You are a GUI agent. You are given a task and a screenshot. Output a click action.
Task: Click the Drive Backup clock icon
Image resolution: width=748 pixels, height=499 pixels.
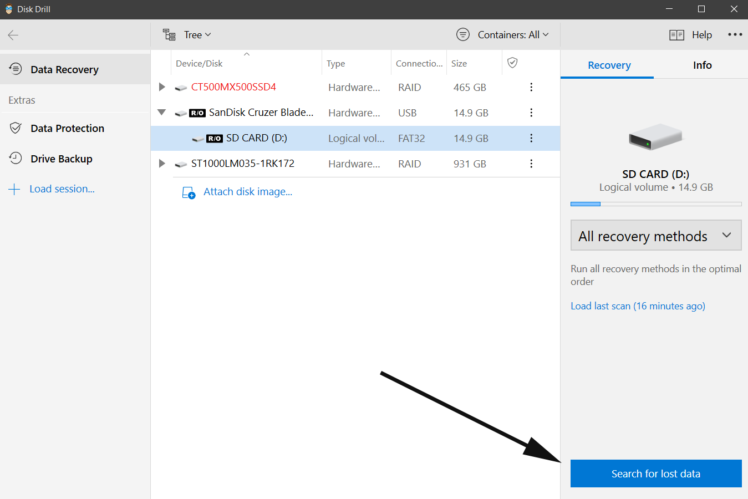[16, 158]
